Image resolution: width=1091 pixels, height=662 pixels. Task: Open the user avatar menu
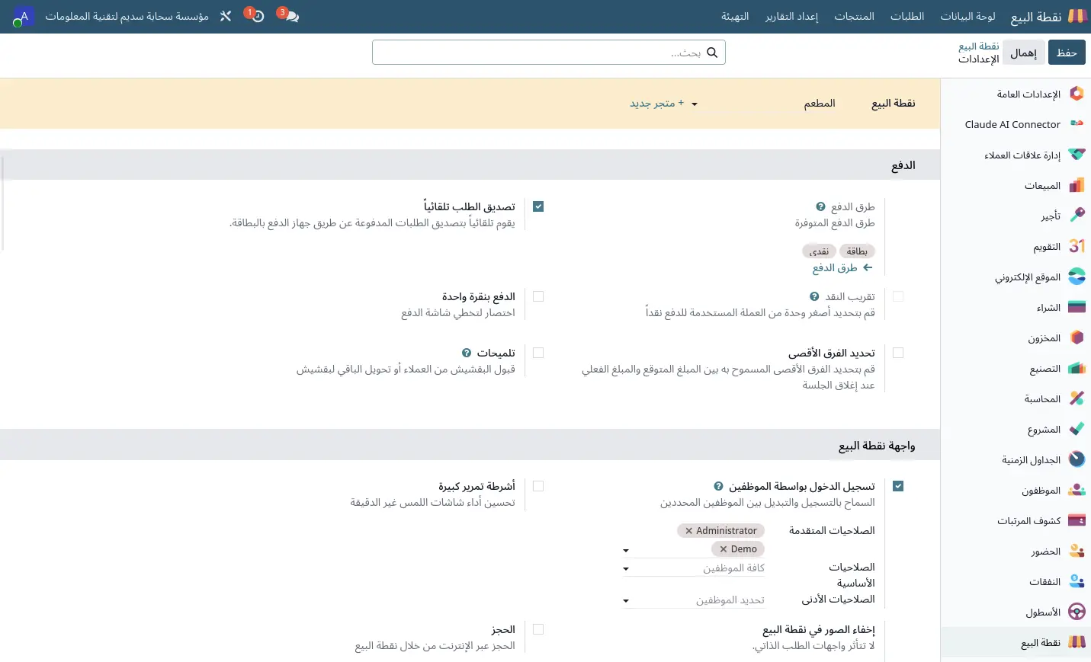[x=23, y=17]
